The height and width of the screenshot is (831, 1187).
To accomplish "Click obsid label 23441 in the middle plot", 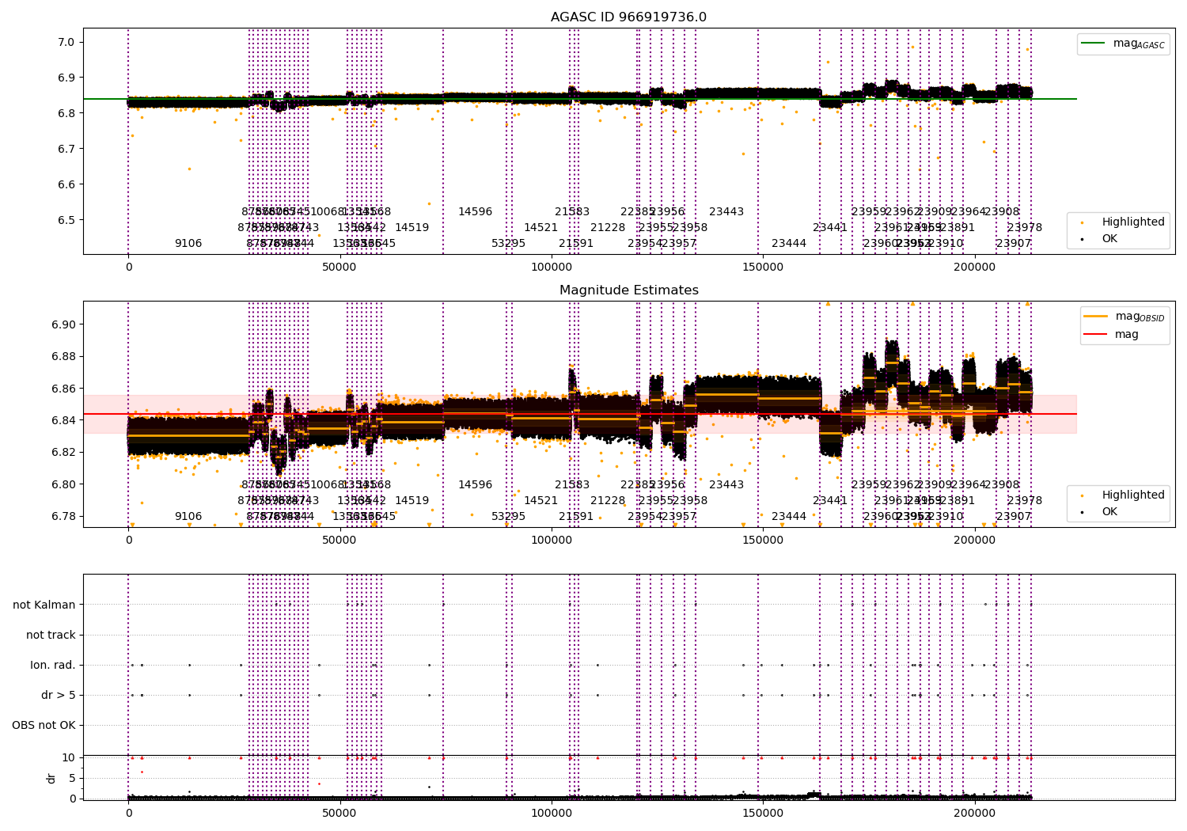I will [830, 500].
